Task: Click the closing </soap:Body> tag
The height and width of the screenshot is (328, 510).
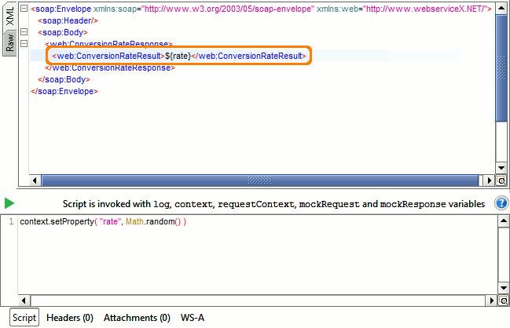Action: click(64, 79)
